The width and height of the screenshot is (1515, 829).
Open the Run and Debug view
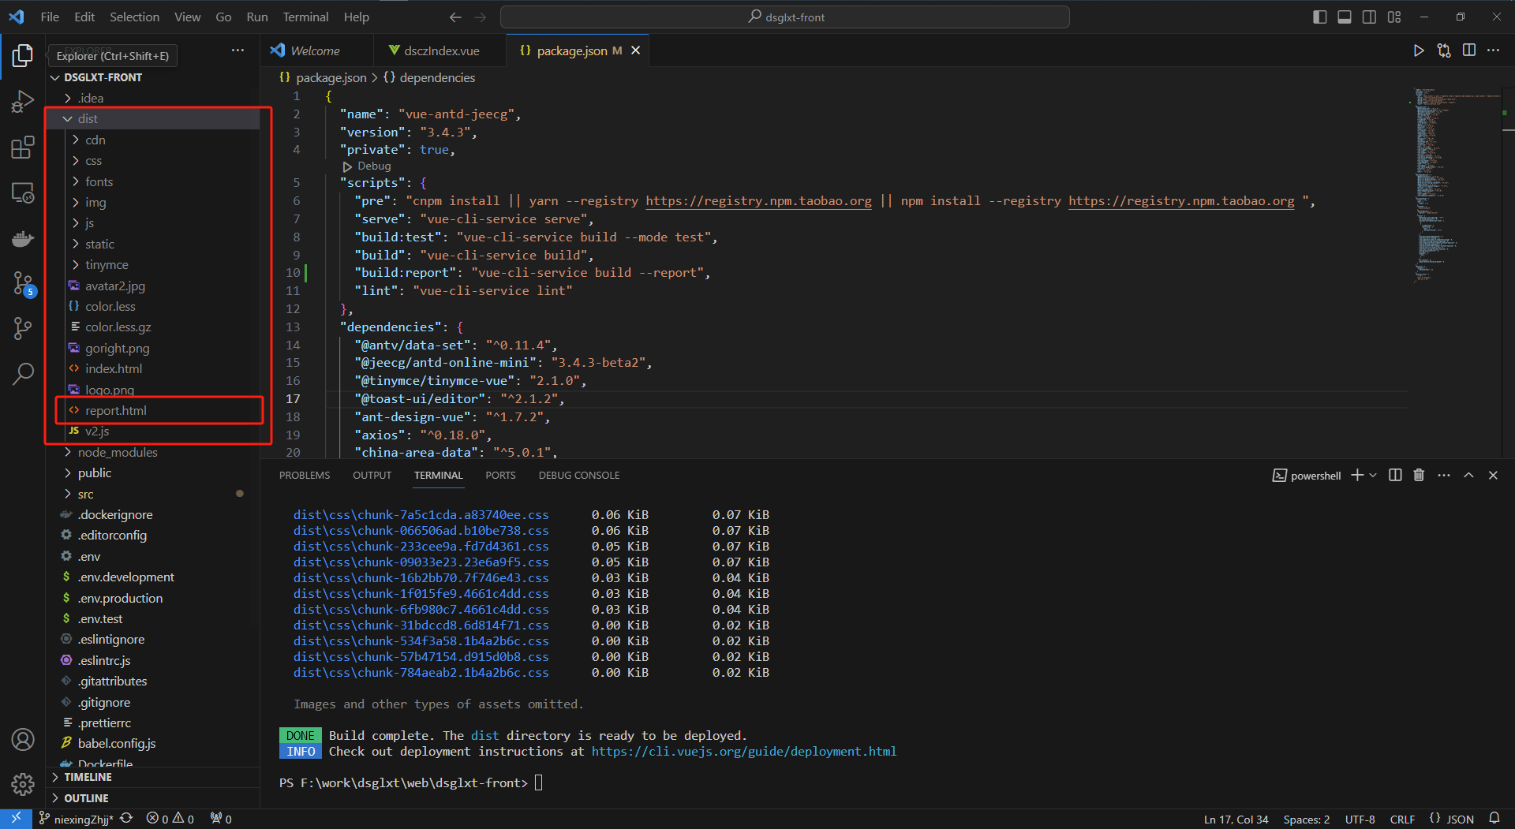[23, 102]
